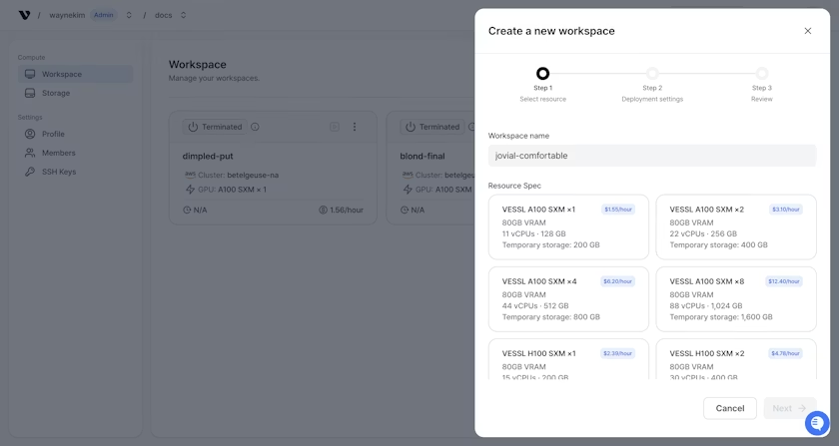
Task: Click the clock icon beside N/A on dimpled-put
Action: 187,211
